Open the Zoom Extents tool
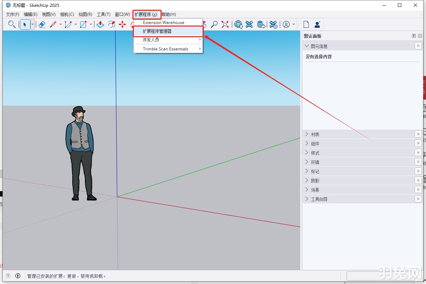426x284 pixels. pos(225,24)
